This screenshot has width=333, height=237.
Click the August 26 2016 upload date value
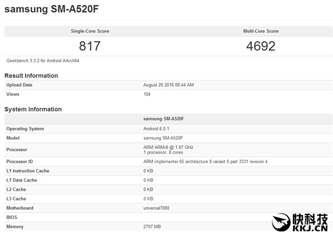(169, 85)
